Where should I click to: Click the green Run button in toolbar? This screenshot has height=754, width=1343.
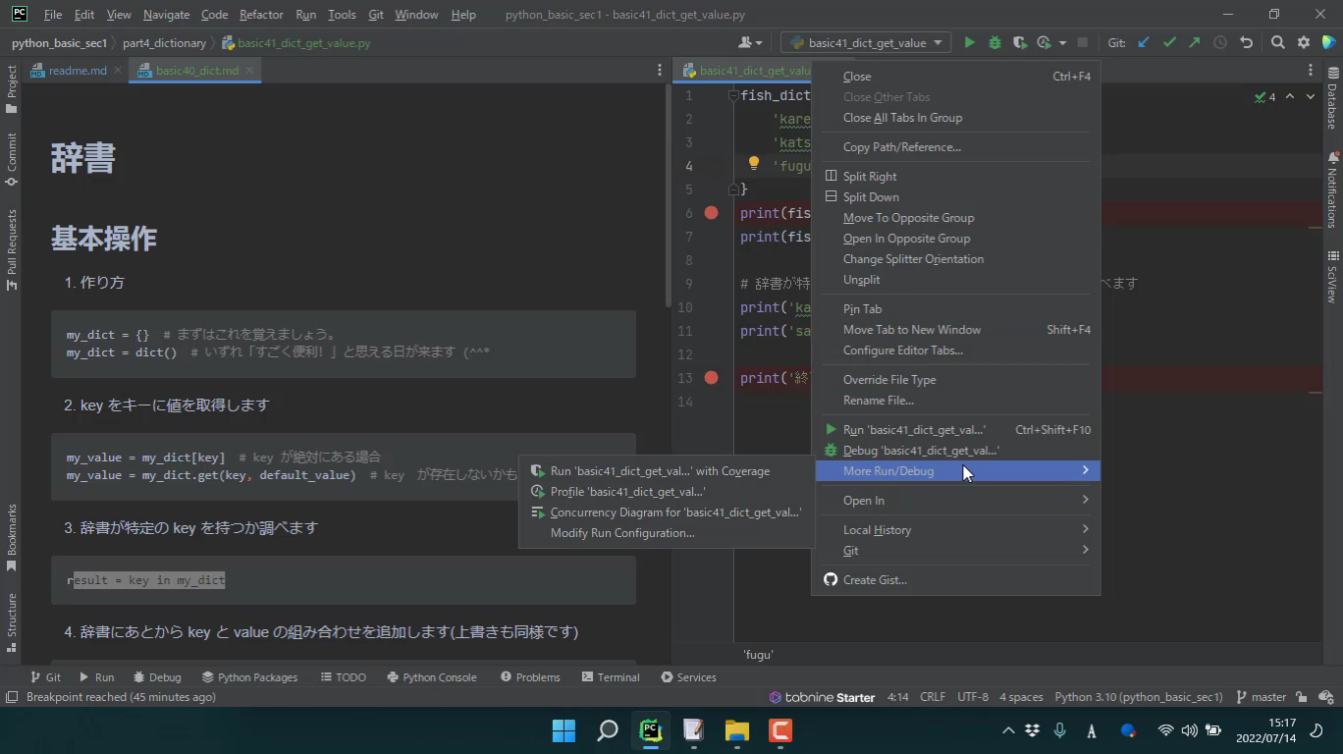pyautogui.click(x=969, y=43)
